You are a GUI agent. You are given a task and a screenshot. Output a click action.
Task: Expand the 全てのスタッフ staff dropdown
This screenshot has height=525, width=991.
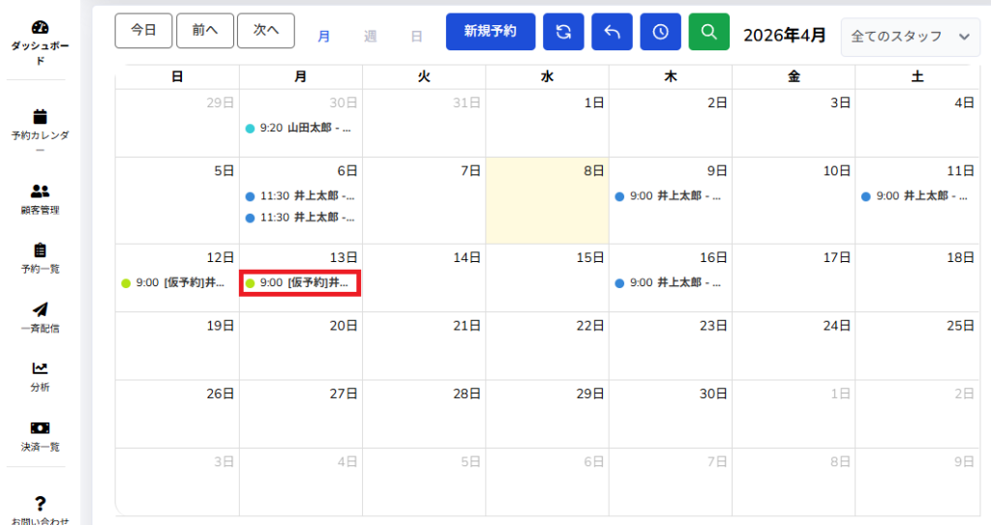pyautogui.click(x=910, y=37)
